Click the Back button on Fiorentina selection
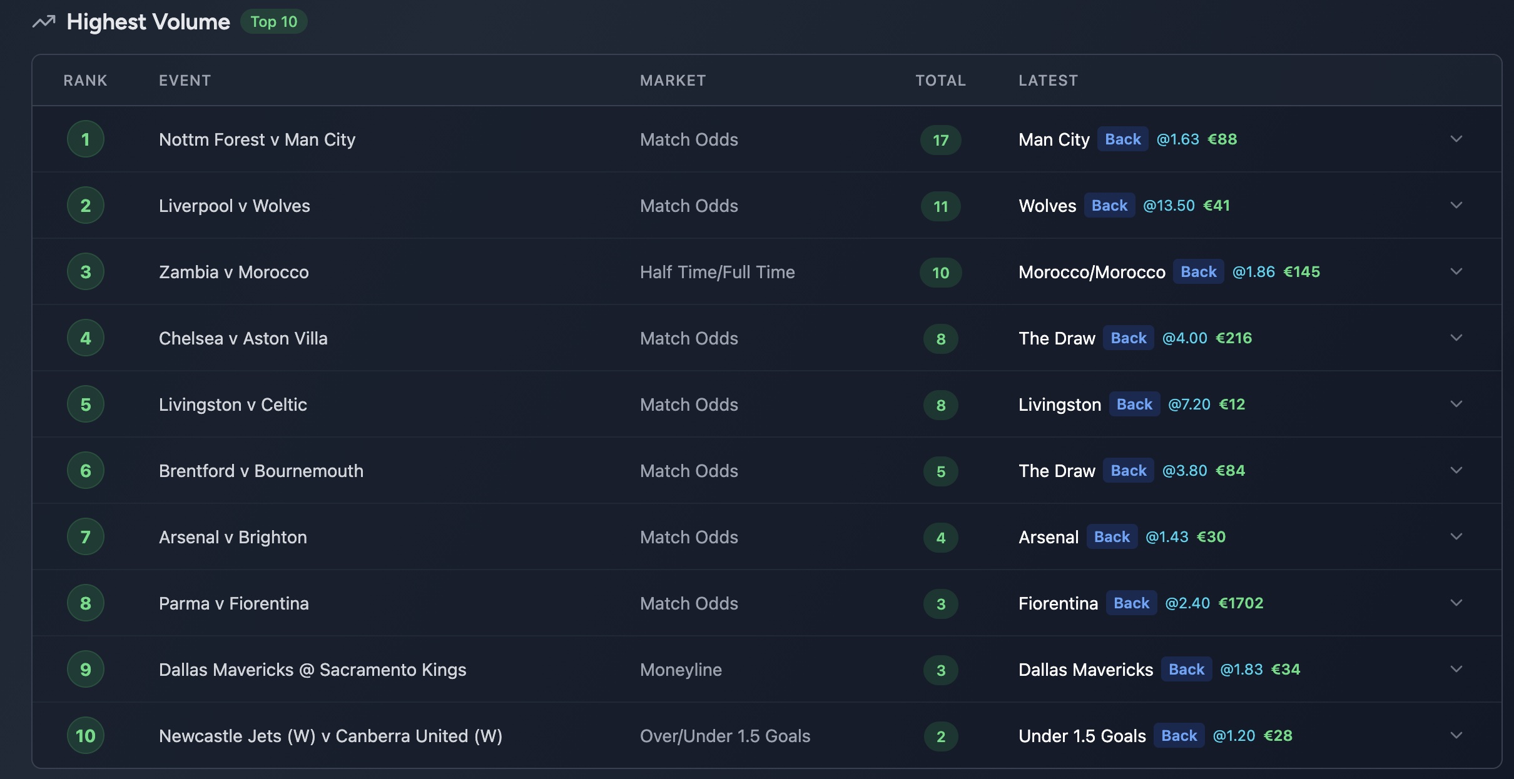The width and height of the screenshot is (1514, 779). pyautogui.click(x=1130, y=603)
